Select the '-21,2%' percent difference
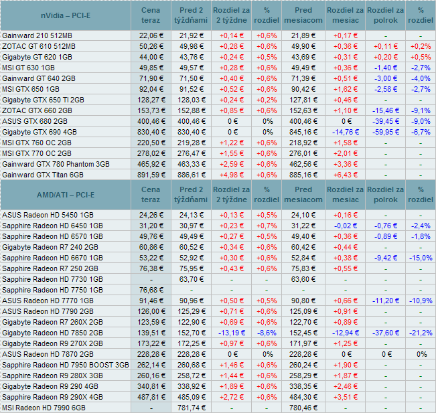Viewport: 436px width, 413px height. 421,333
